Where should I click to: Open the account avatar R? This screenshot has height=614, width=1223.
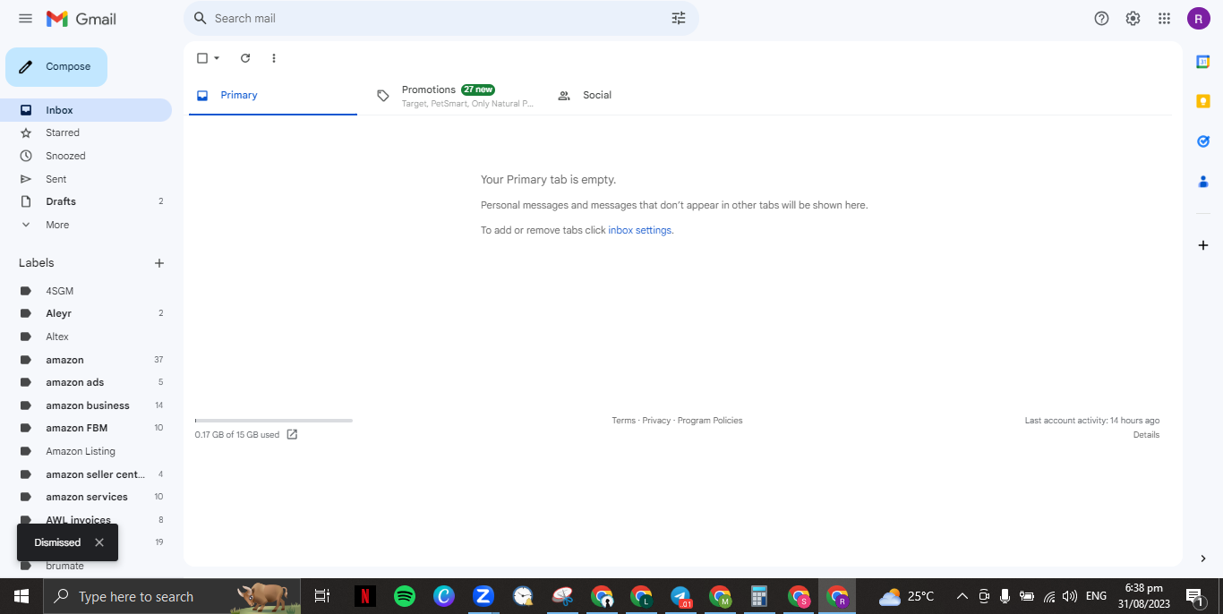[x=1199, y=18]
